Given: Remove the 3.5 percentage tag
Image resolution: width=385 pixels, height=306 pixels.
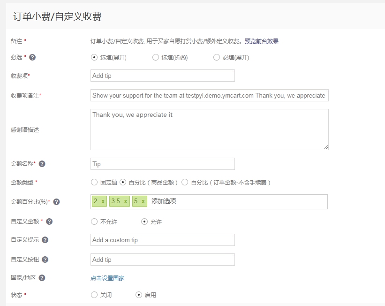Looking at the screenshot, I should (x=126, y=201).
